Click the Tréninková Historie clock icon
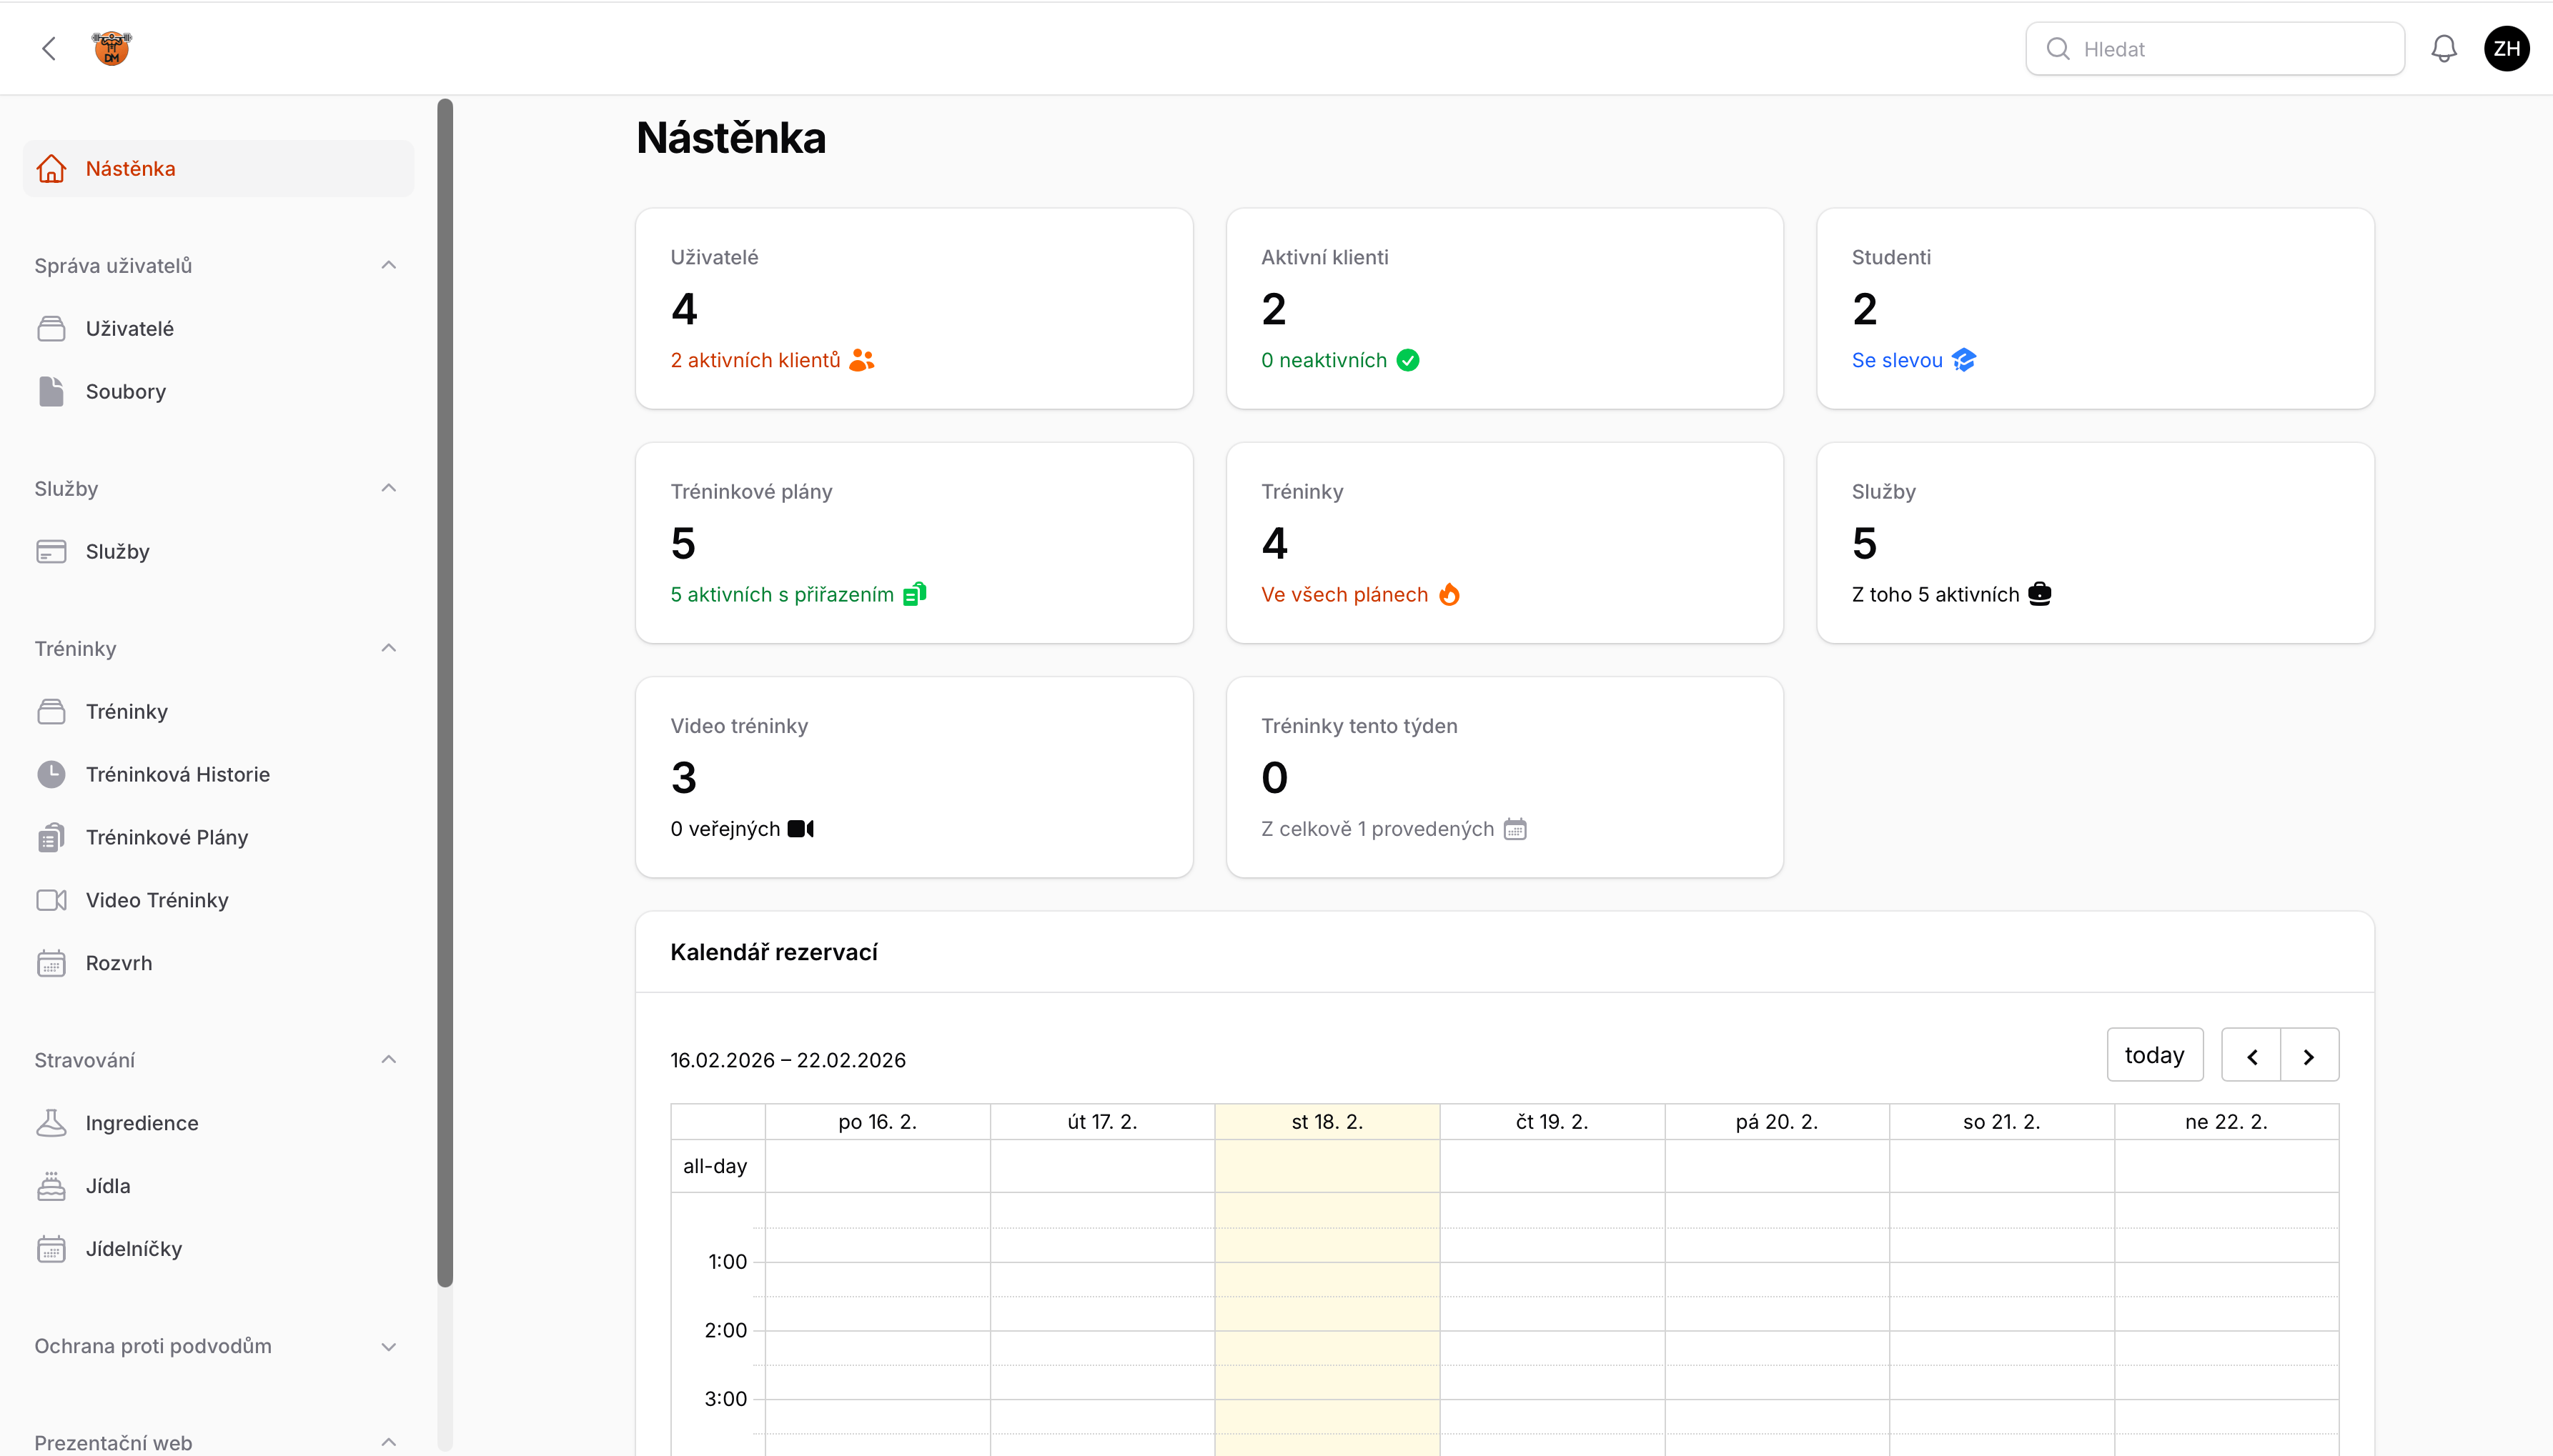The image size is (2553, 1456). [x=51, y=774]
